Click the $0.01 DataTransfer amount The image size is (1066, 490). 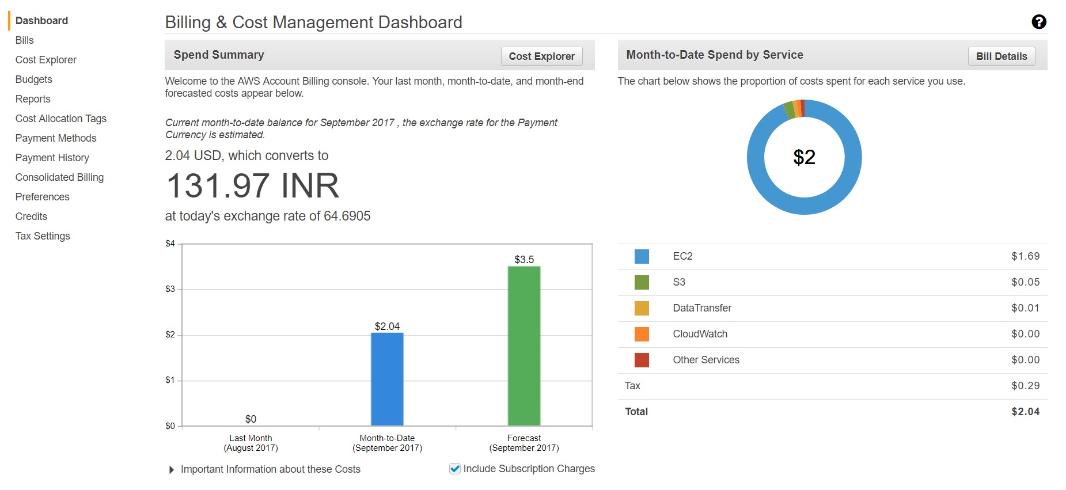[x=1026, y=308]
